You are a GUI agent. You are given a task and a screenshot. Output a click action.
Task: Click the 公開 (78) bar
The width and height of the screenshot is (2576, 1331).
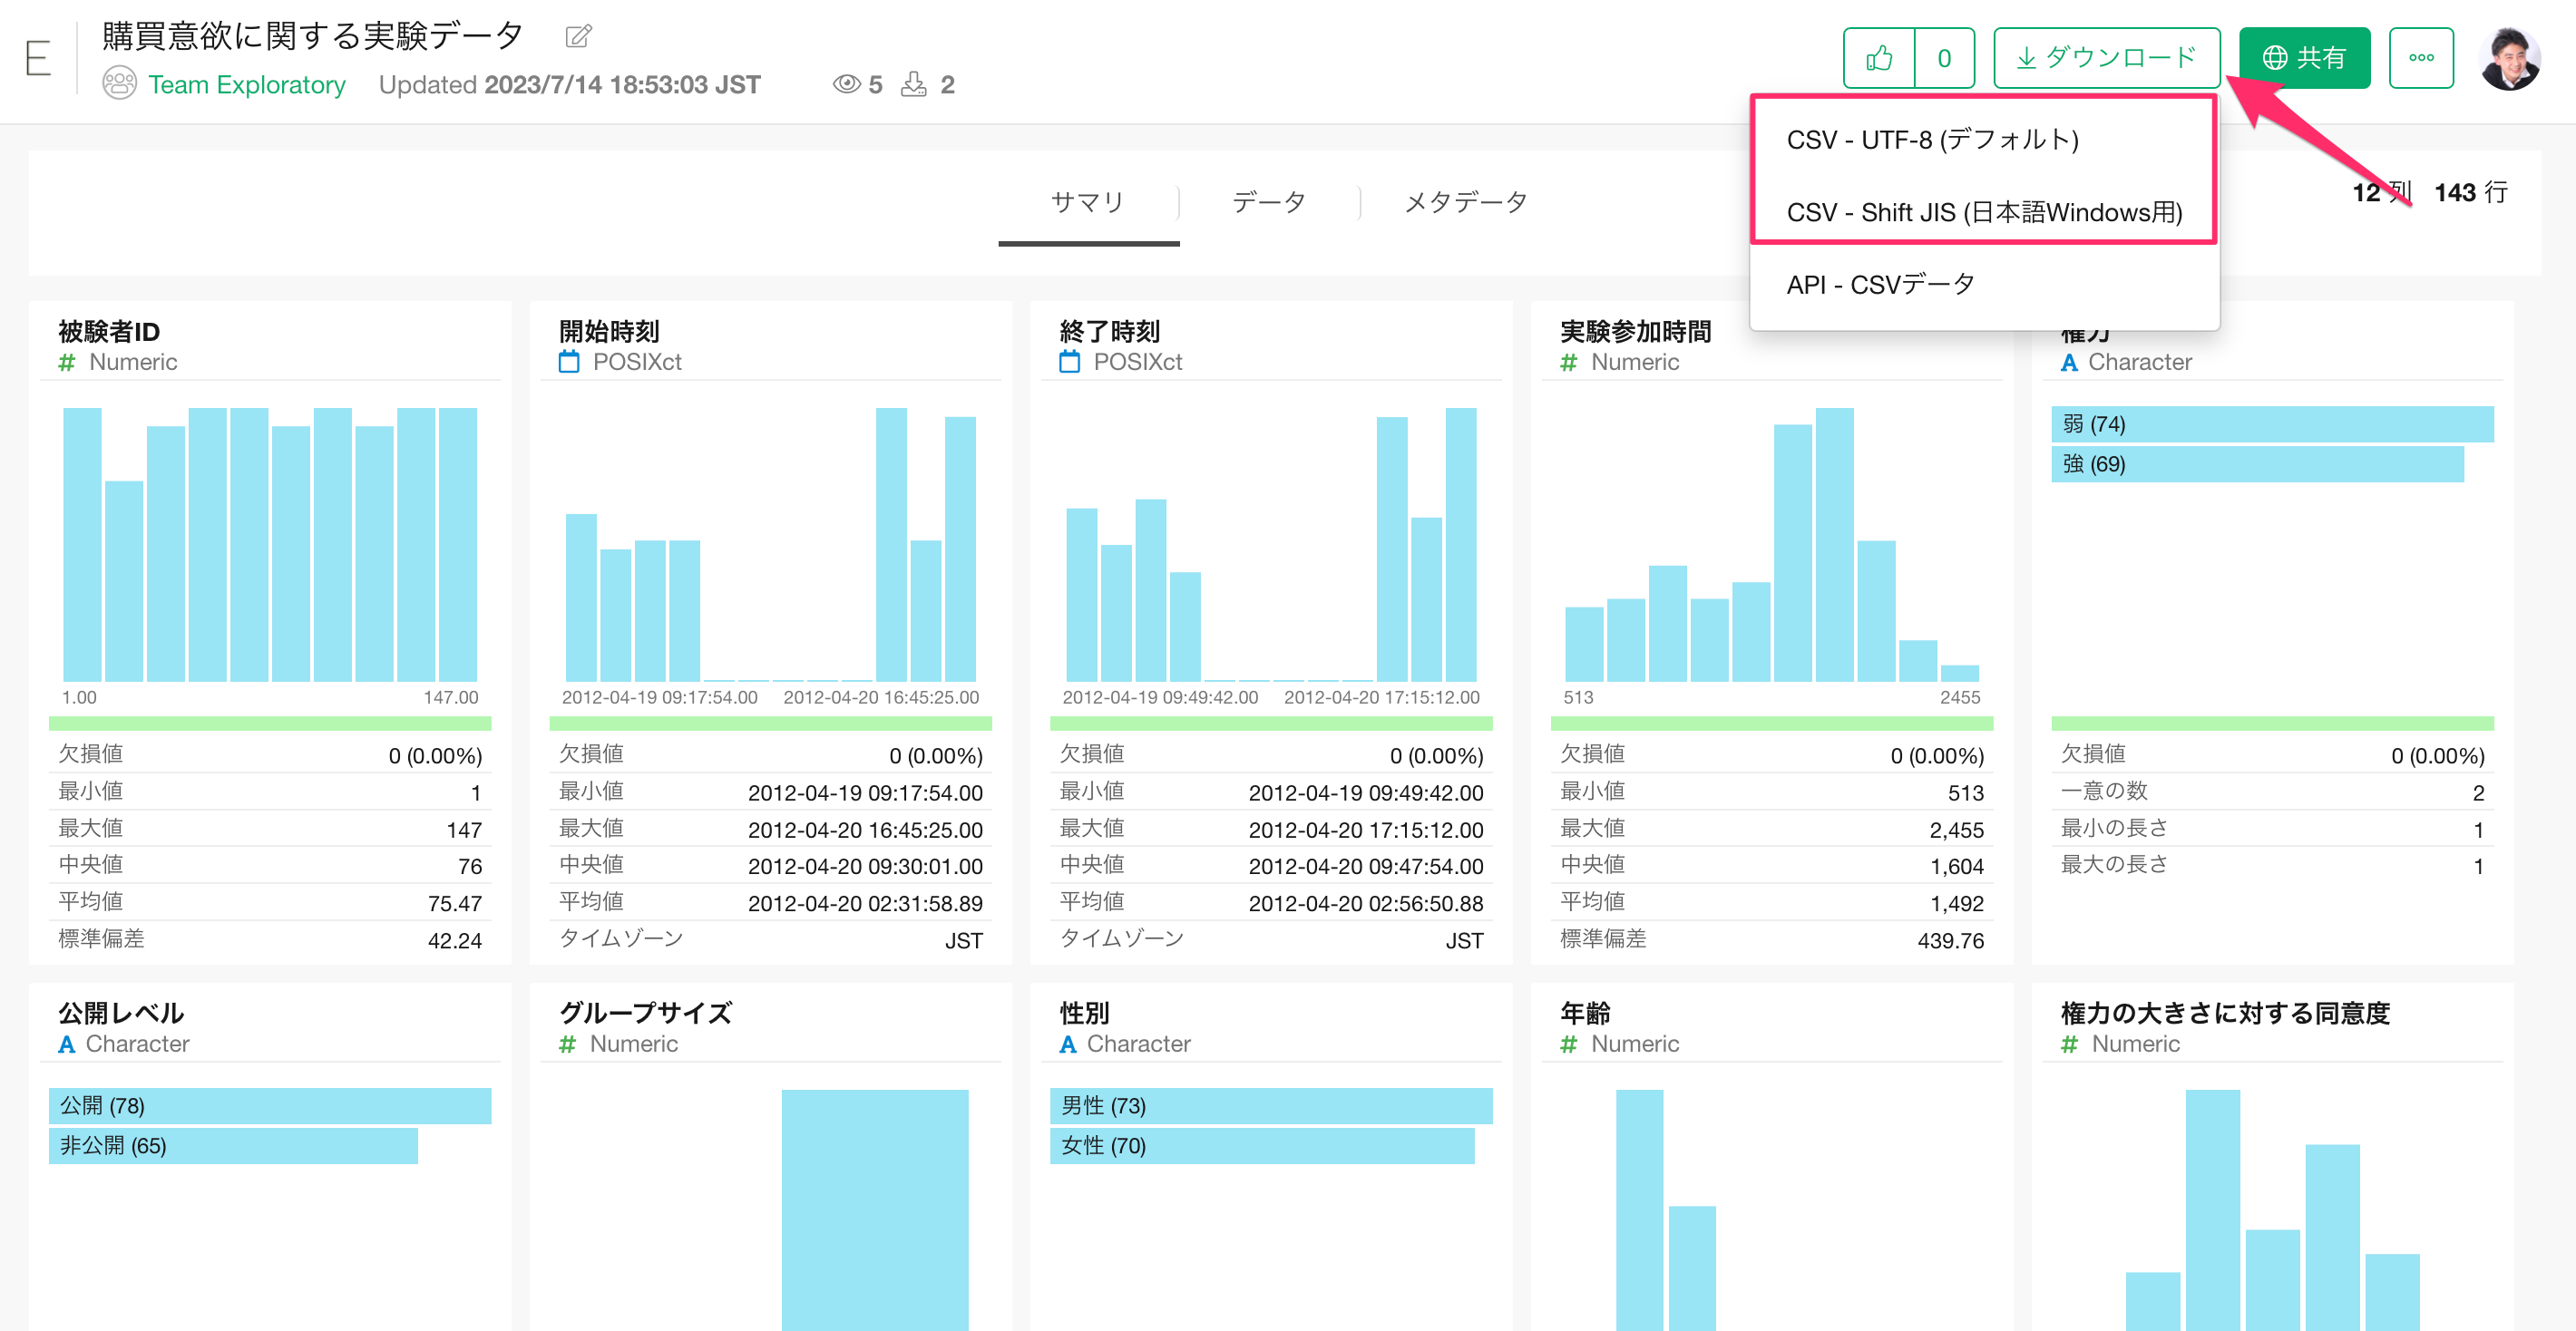270,1105
